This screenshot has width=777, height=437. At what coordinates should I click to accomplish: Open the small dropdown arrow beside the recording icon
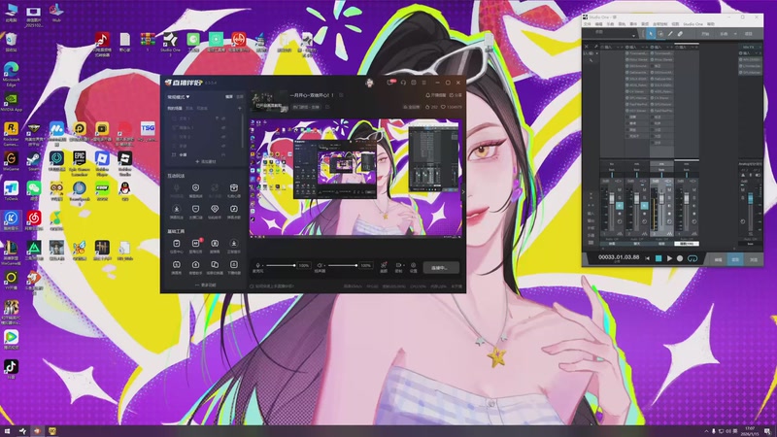pyautogui.click(x=404, y=265)
